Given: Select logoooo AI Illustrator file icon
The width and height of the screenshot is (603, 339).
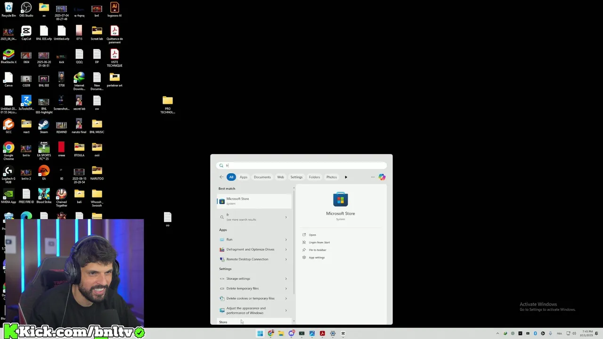Looking at the screenshot, I should tap(114, 10).
